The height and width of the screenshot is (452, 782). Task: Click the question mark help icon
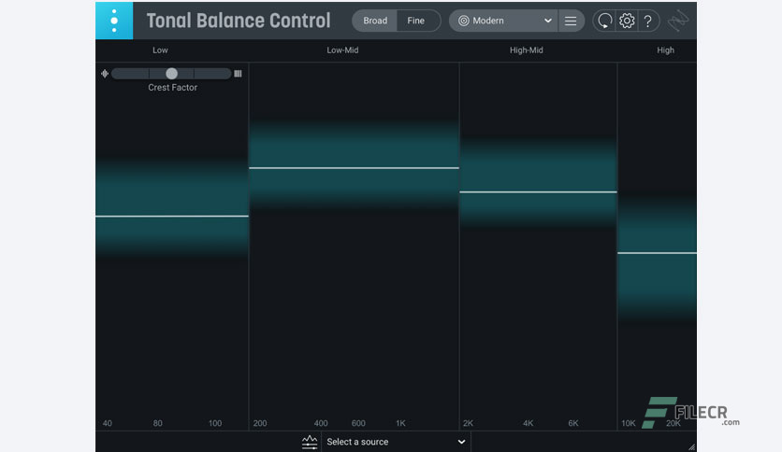[648, 21]
